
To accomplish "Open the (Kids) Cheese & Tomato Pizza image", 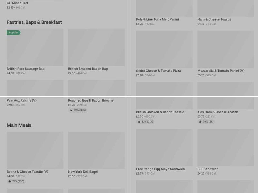I will (164, 49).
